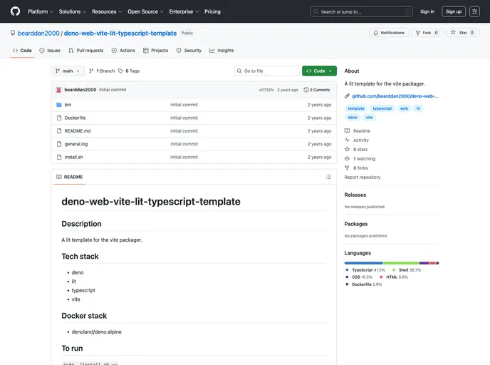Open the commit history clock icon
The image size is (490, 365).
point(306,90)
